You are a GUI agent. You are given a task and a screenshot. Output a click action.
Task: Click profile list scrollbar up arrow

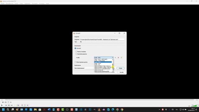[x=113, y=59]
